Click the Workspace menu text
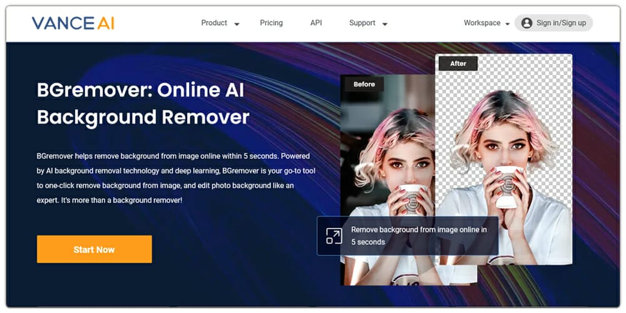The image size is (626, 313). click(481, 23)
